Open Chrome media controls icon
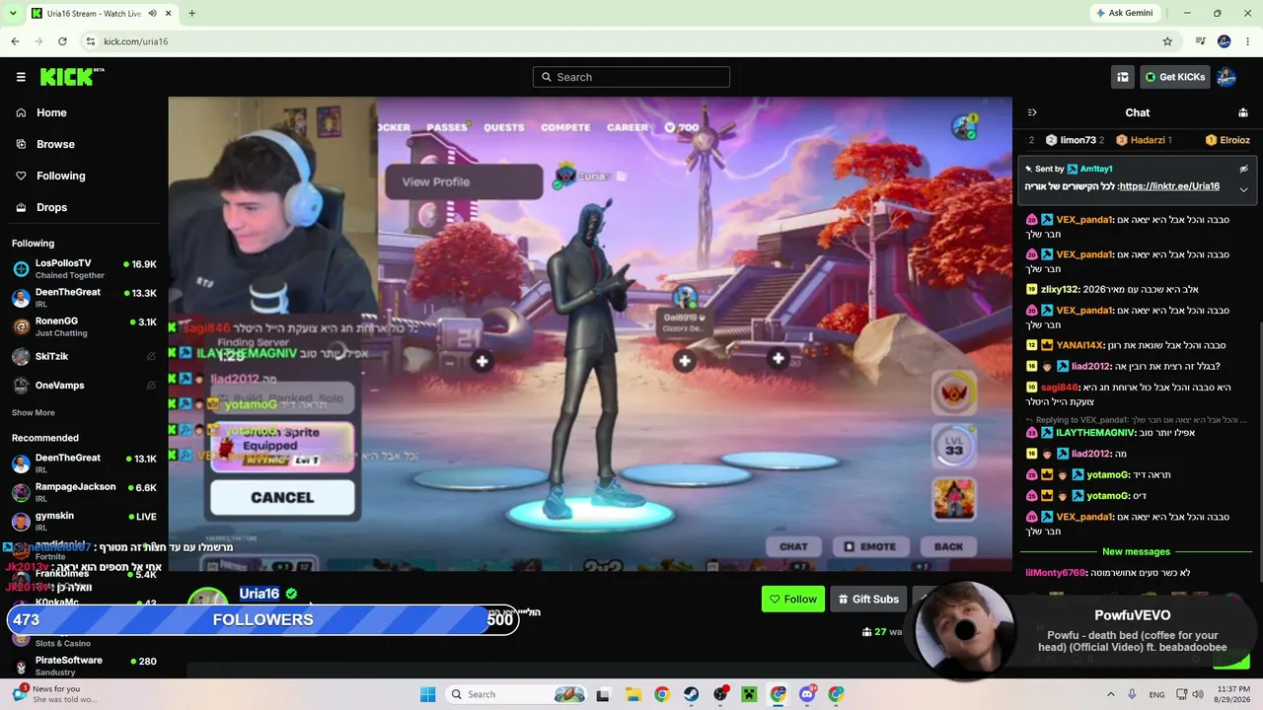Viewport: 1263px width, 710px height. point(1201,41)
